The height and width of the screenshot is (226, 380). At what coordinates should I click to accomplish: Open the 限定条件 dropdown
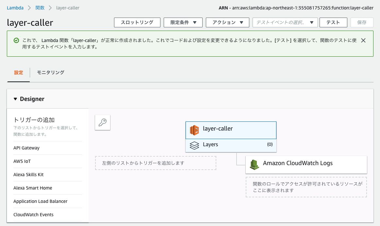(183, 22)
